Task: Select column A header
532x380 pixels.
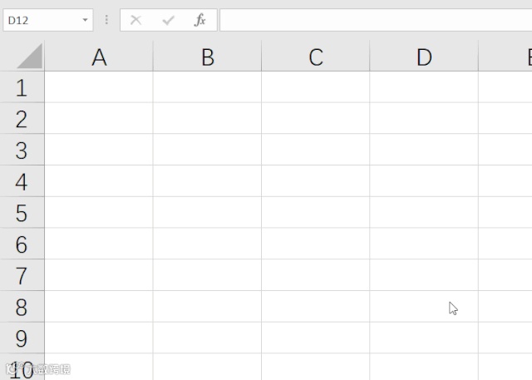Action: coord(99,57)
